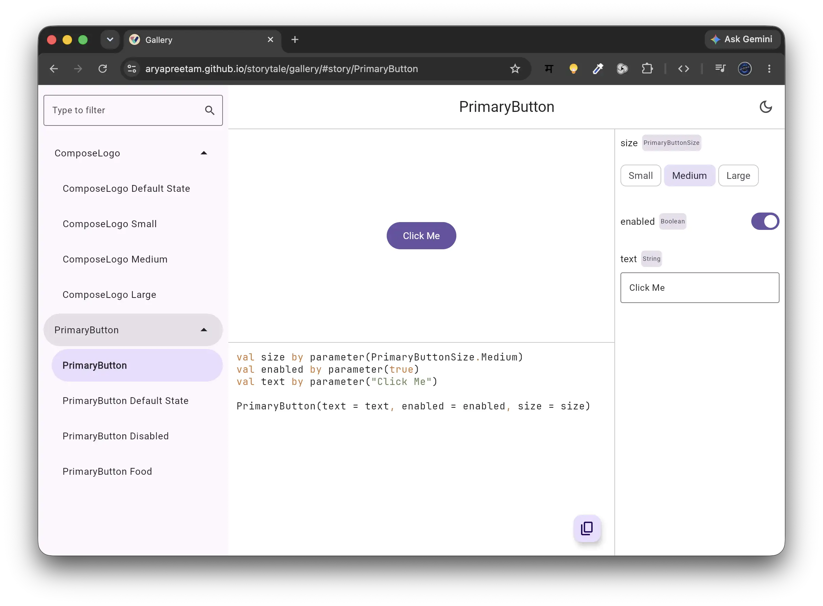Activate the color picker eyedropper extension
The image size is (823, 606).
(598, 69)
